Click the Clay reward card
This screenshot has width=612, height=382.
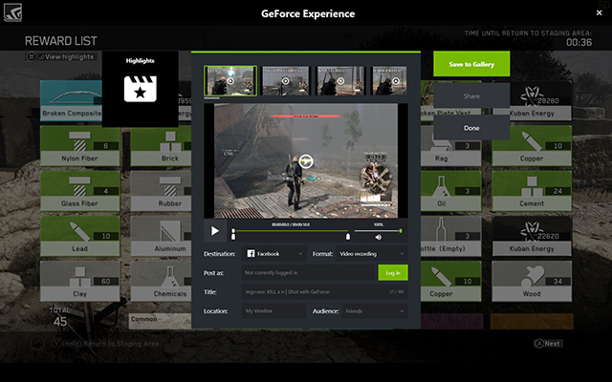(80, 281)
